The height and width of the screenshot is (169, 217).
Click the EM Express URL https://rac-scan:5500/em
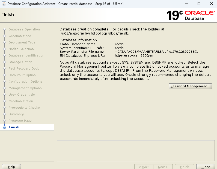(x=135, y=55)
